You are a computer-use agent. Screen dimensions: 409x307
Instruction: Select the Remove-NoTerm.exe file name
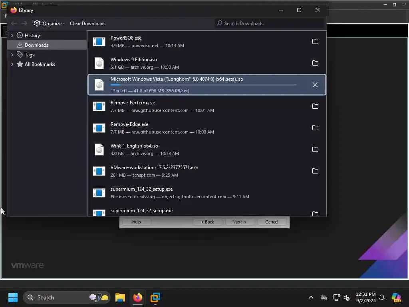click(133, 103)
